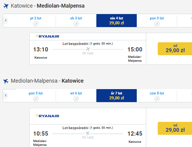Select the return fare od 29,00 zł button

(175, 128)
